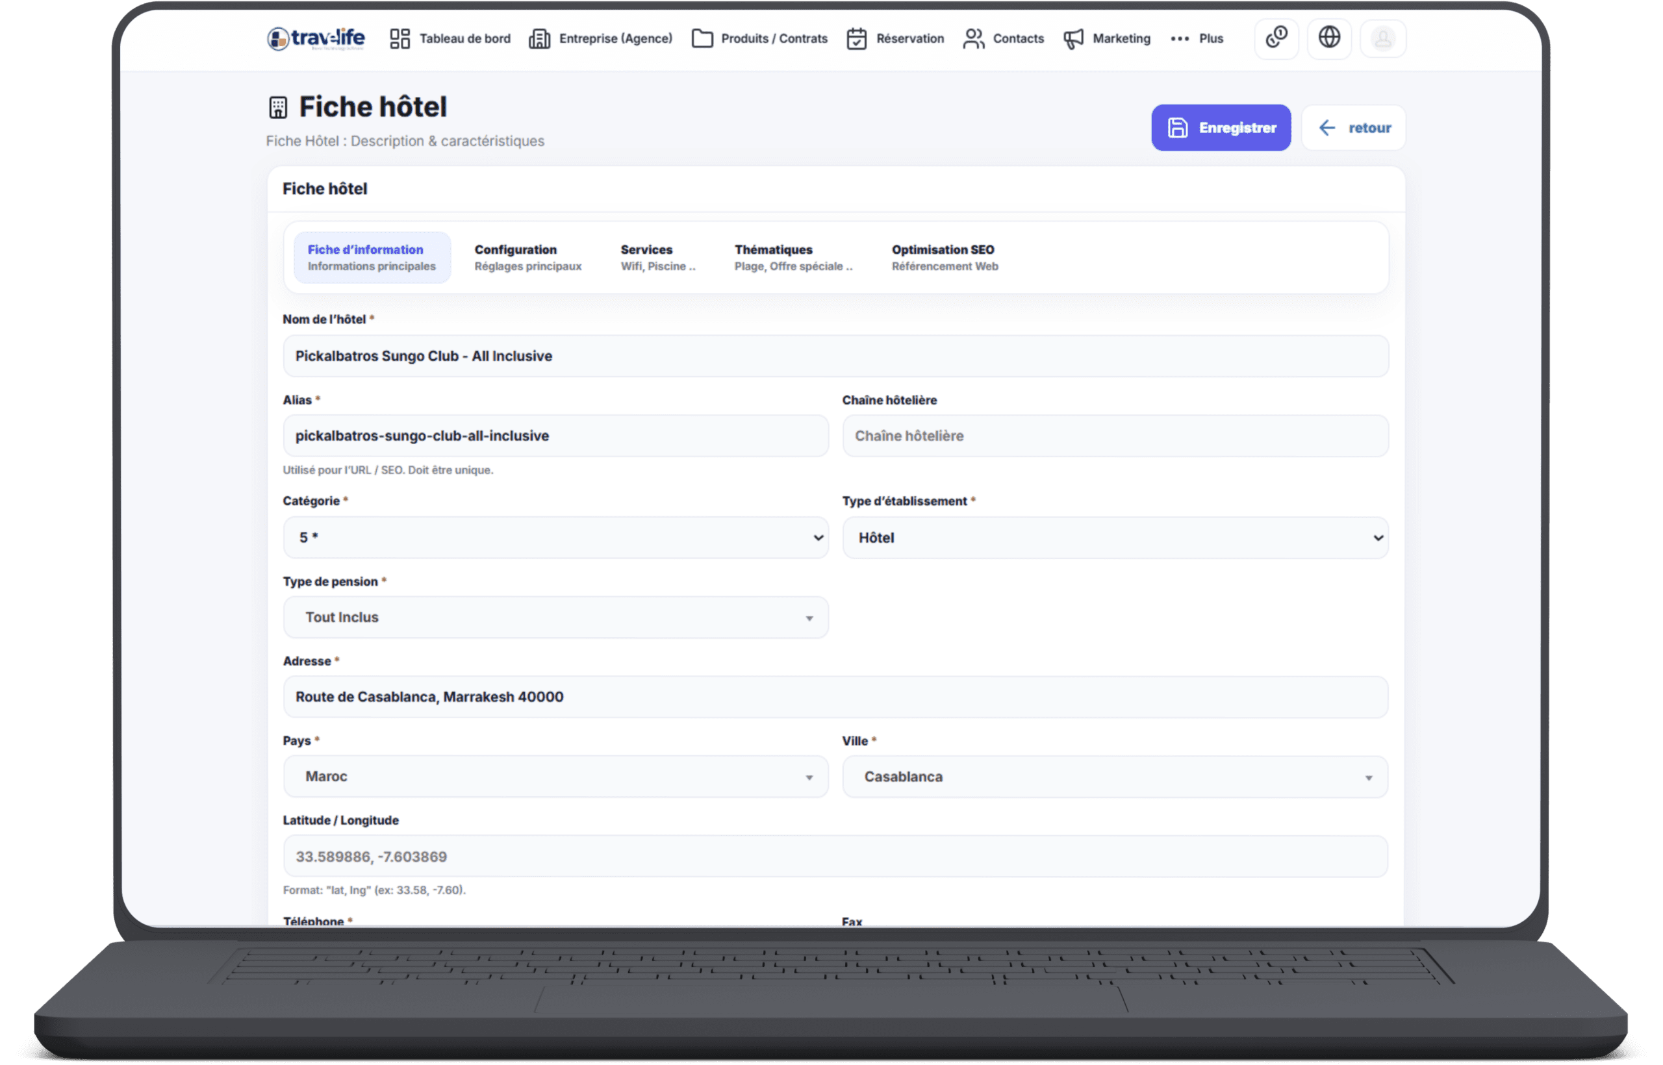This screenshot has width=1663, height=1065.
Task: Click the Réservation calendar icon
Action: pos(856,39)
